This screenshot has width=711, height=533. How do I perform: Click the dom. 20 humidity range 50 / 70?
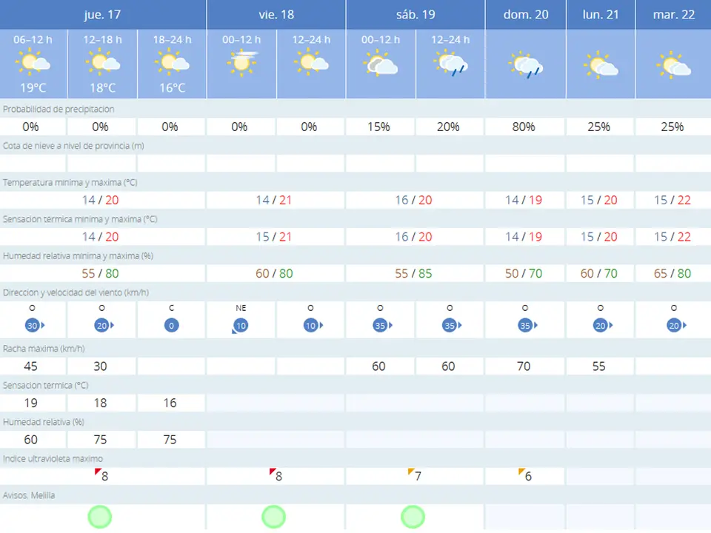tap(524, 273)
